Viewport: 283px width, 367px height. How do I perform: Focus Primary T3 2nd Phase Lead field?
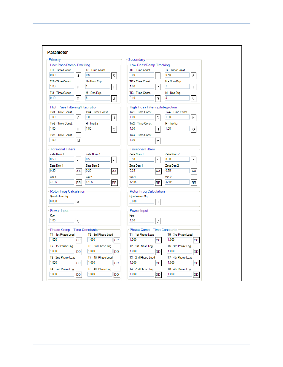coord(62,263)
